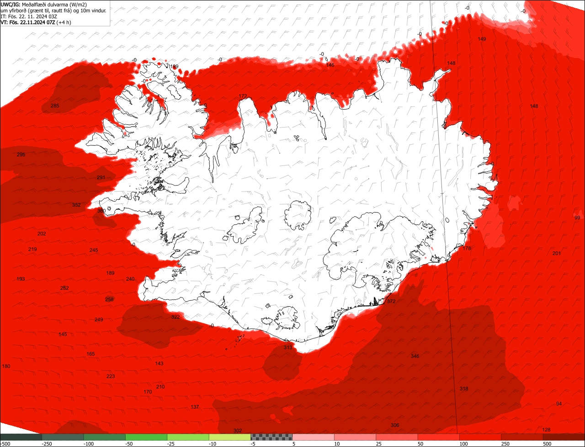The width and height of the screenshot is (585, 447).
Task: Select the bright green swatch between -50 and -25
Action: pos(146,436)
